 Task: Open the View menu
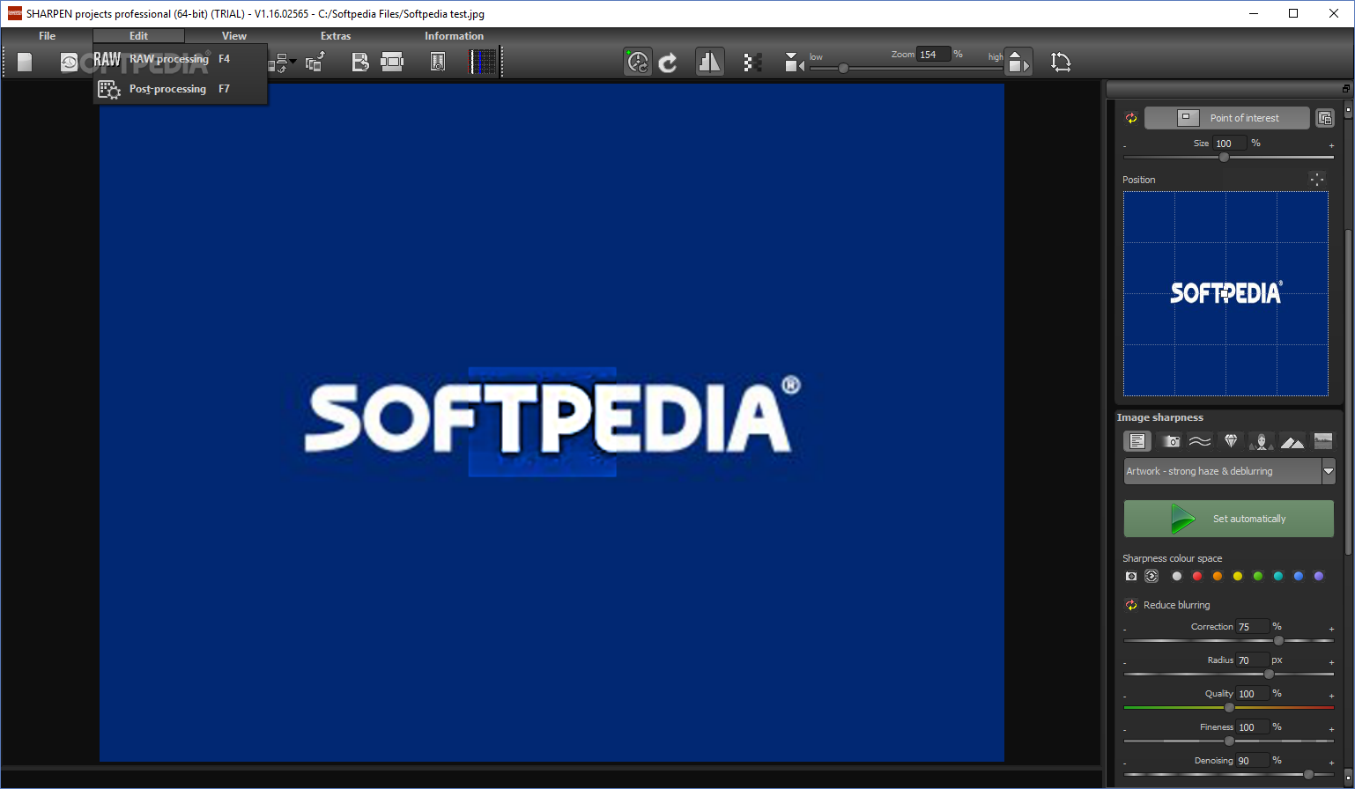click(x=234, y=36)
